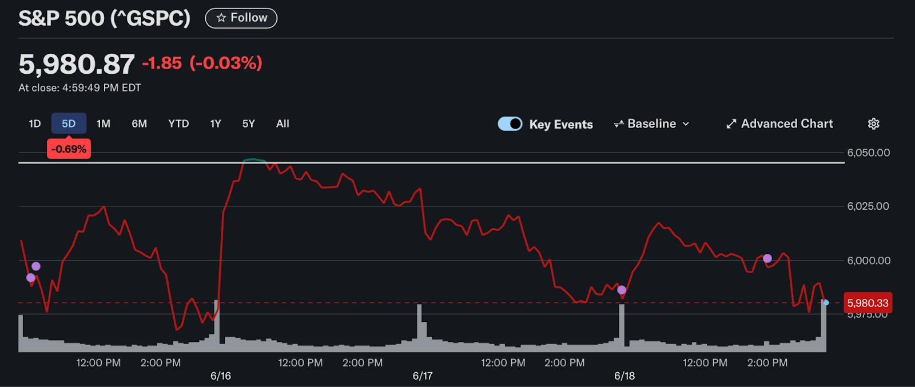
Task: Click the purple key event marker near 2:00 PM on 6/18
Action: [767, 258]
